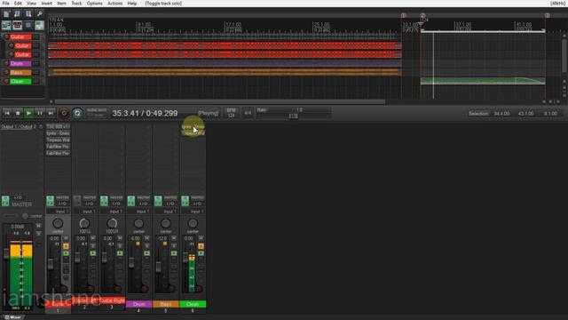Click the FX button on the Drum track panel
This screenshot has height=320, width=568.
coord(36,63)
